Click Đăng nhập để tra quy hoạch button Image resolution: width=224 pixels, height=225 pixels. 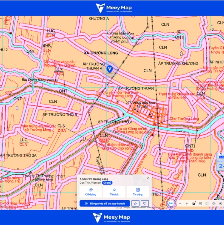pos(105,203)
